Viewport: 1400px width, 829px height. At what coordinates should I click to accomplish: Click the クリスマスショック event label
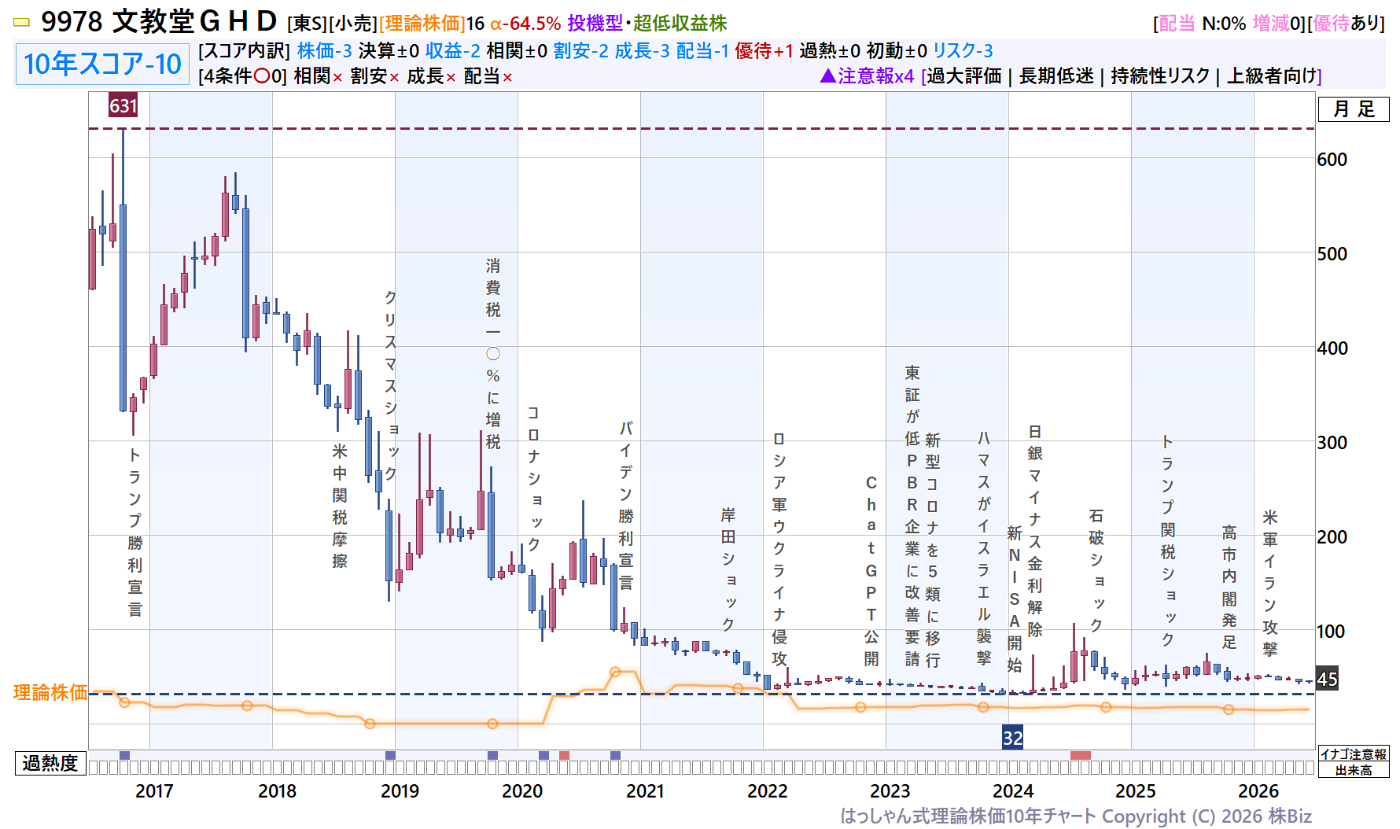pyautogui.click(x=391, y=385)
